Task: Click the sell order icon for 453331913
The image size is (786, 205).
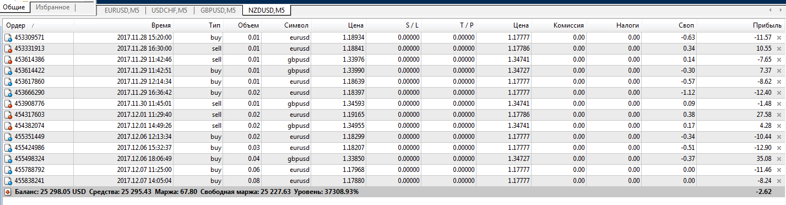Action: click(8, 48)
